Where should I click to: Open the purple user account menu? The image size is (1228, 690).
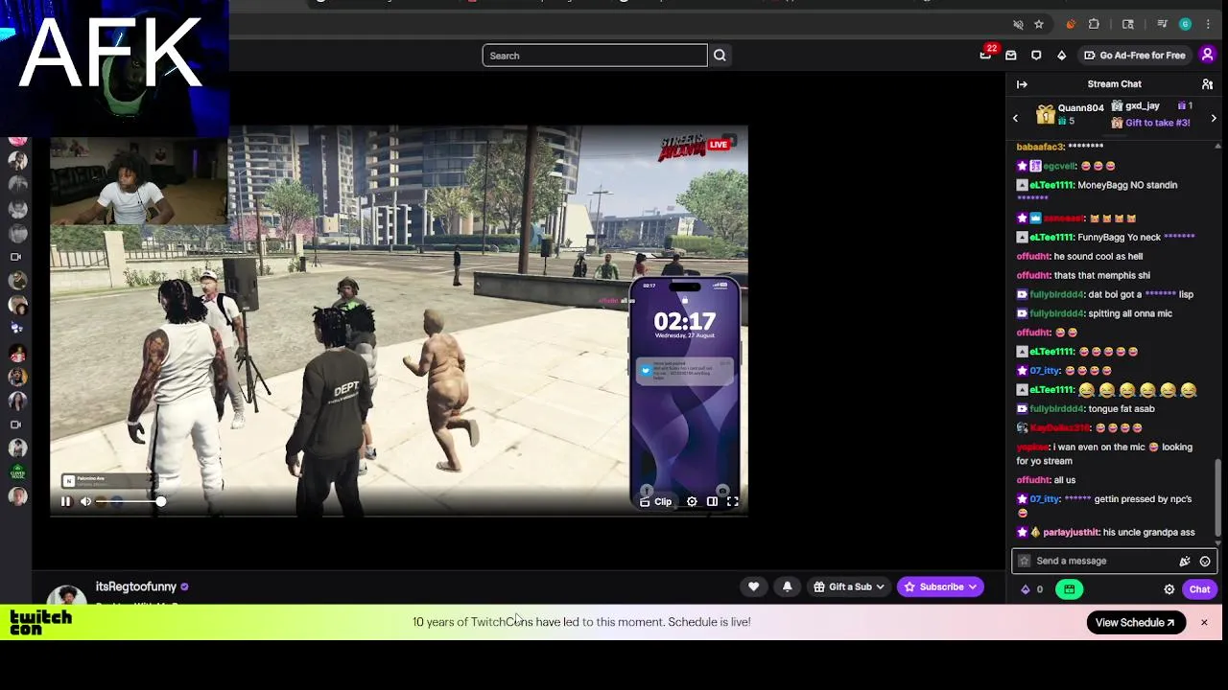1207,56
